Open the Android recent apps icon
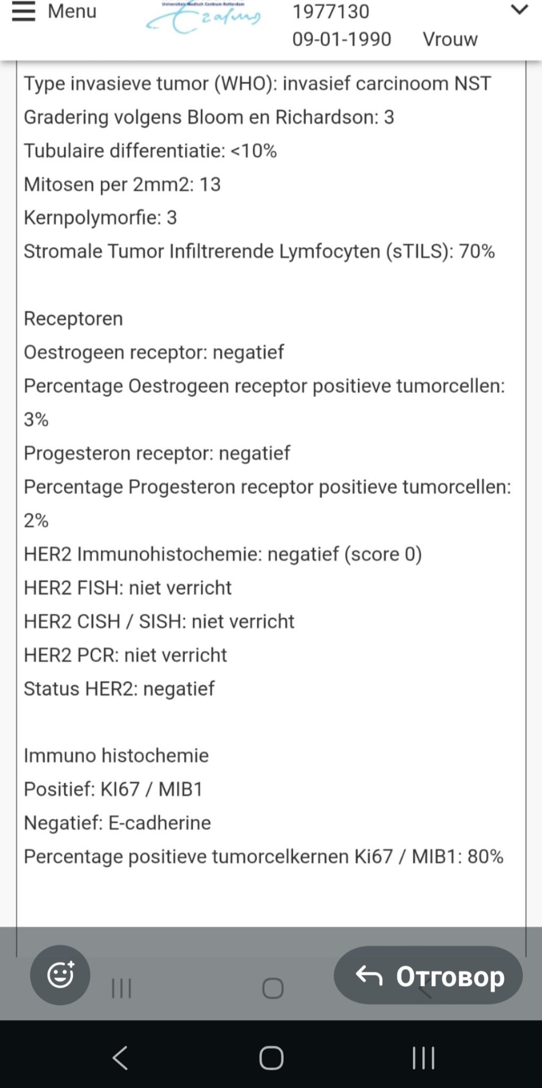The height and width of the screenshot is (1088, 542). pos(423,1058)
